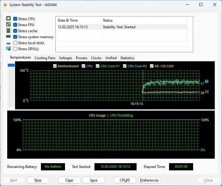The image size is (222, 186).
Task: Click the AIDA64 flame icon in title bar
Action: coord(5,5)
